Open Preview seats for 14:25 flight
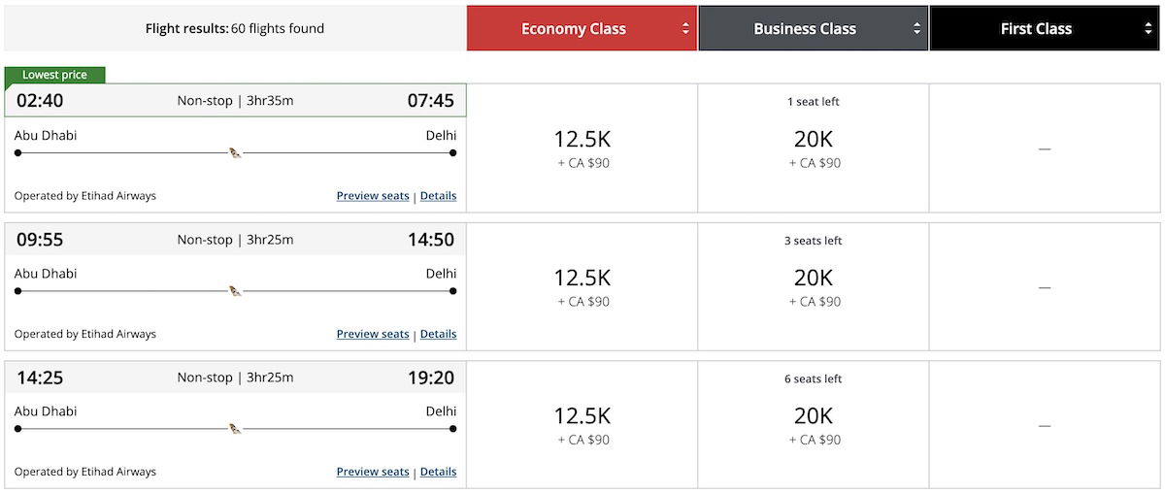Image resolution: width=1165 pixels, height=493 pixels. coord(373,472)
